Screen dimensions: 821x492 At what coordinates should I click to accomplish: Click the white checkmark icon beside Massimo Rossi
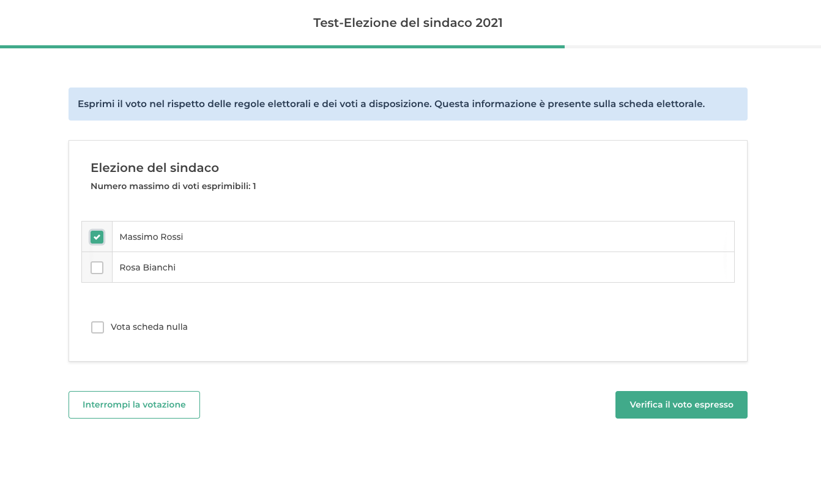[x=97, y=237]
